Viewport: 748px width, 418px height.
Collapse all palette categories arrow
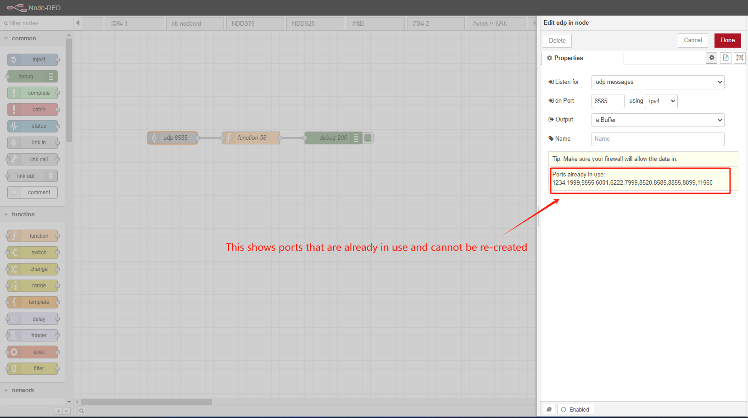pyautogui.click(x=59, y=411)
